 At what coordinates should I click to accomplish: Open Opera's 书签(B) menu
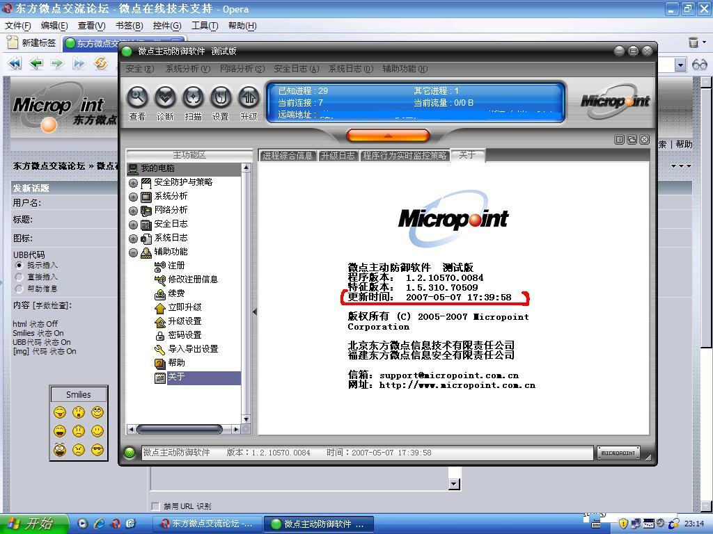pyautogui.click(x=129, y=26)
